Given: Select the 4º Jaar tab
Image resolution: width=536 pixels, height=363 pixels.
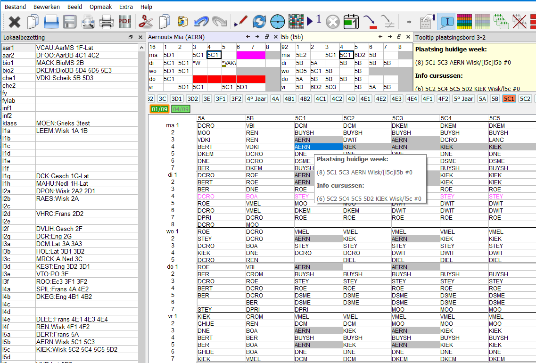Looking at the screenshot, I should 256,99.
